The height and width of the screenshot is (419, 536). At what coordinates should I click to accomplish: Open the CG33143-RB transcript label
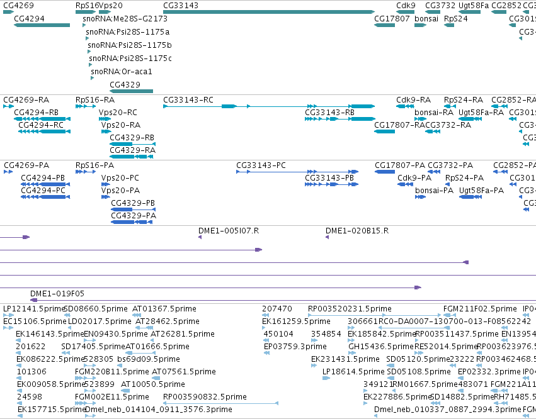click(329, 113)
